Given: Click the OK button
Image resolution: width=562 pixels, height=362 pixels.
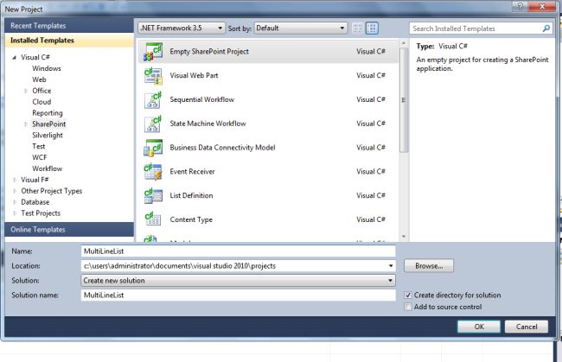Looking at the screenshot, I should point(479,327).
